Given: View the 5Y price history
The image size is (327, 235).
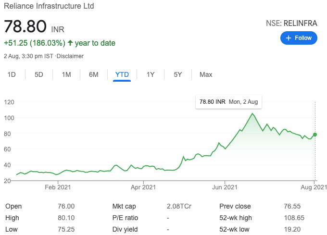Looking at the screenshot, I should (x=178, y=74).
